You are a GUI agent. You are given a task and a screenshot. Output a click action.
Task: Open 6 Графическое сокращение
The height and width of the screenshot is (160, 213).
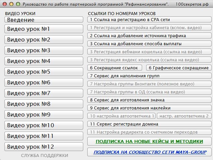(x=179, y=68)
